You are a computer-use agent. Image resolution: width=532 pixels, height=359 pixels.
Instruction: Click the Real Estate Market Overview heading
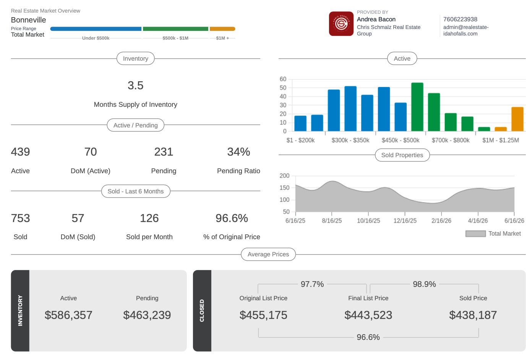pos(45,11)
